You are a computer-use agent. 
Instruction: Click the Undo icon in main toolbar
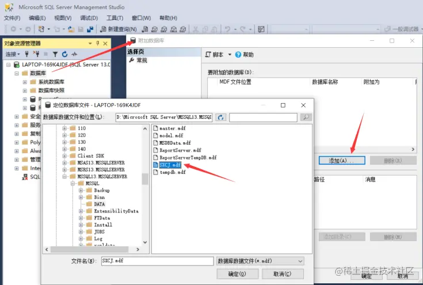click(227, 29)
